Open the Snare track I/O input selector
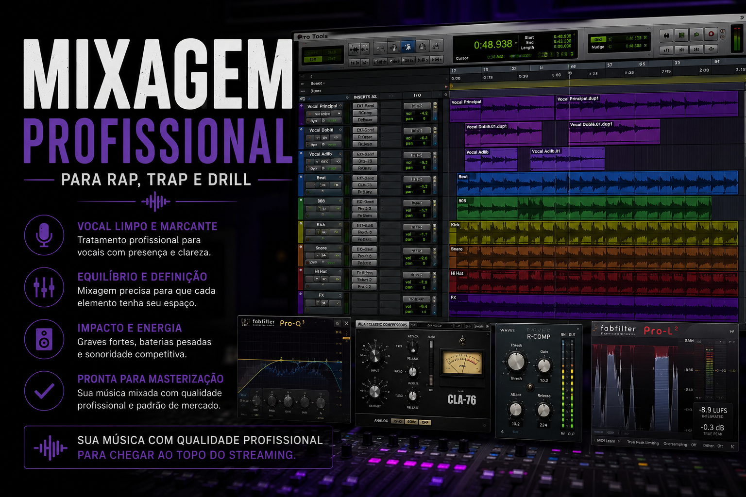Screen dimensions: 746x497 point(417,251)
